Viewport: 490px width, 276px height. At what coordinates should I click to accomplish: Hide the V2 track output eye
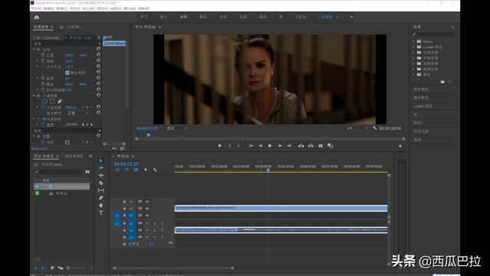point(147,209)
